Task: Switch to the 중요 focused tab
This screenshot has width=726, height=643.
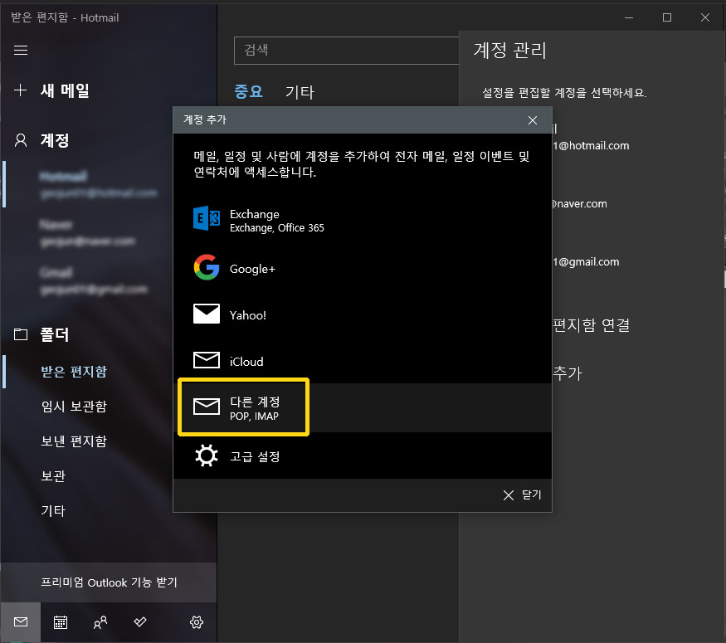Action: coord(249,91)
